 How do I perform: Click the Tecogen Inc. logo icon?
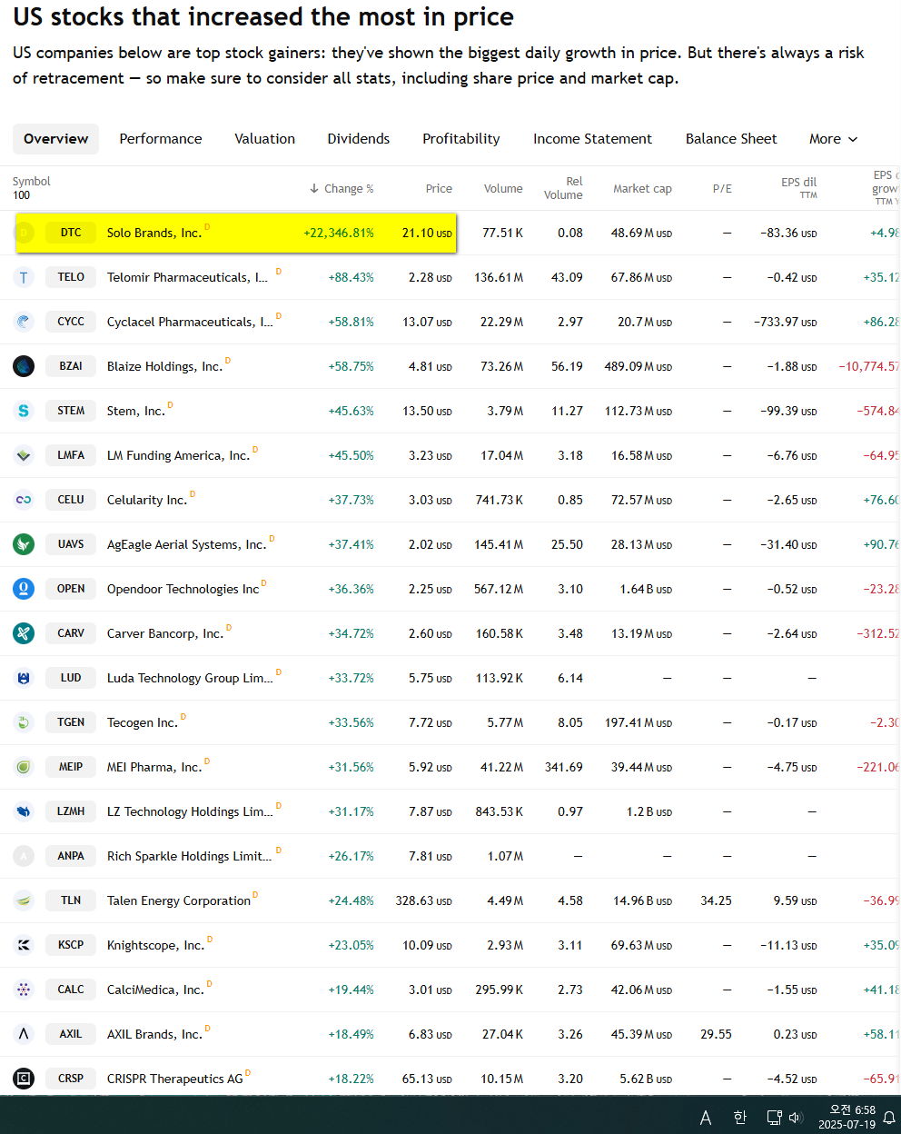(x=24, y=722)
